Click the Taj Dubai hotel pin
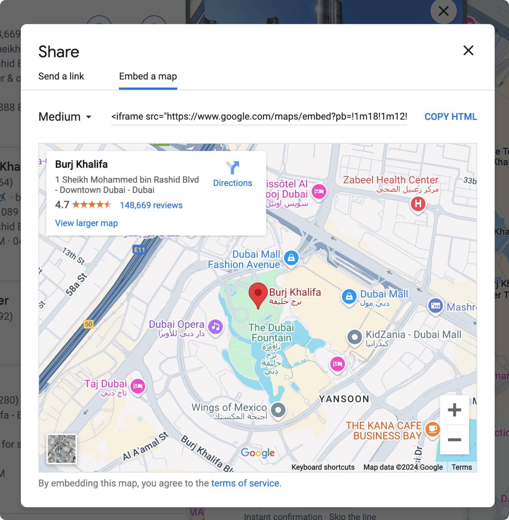 [x=138, y=386]
